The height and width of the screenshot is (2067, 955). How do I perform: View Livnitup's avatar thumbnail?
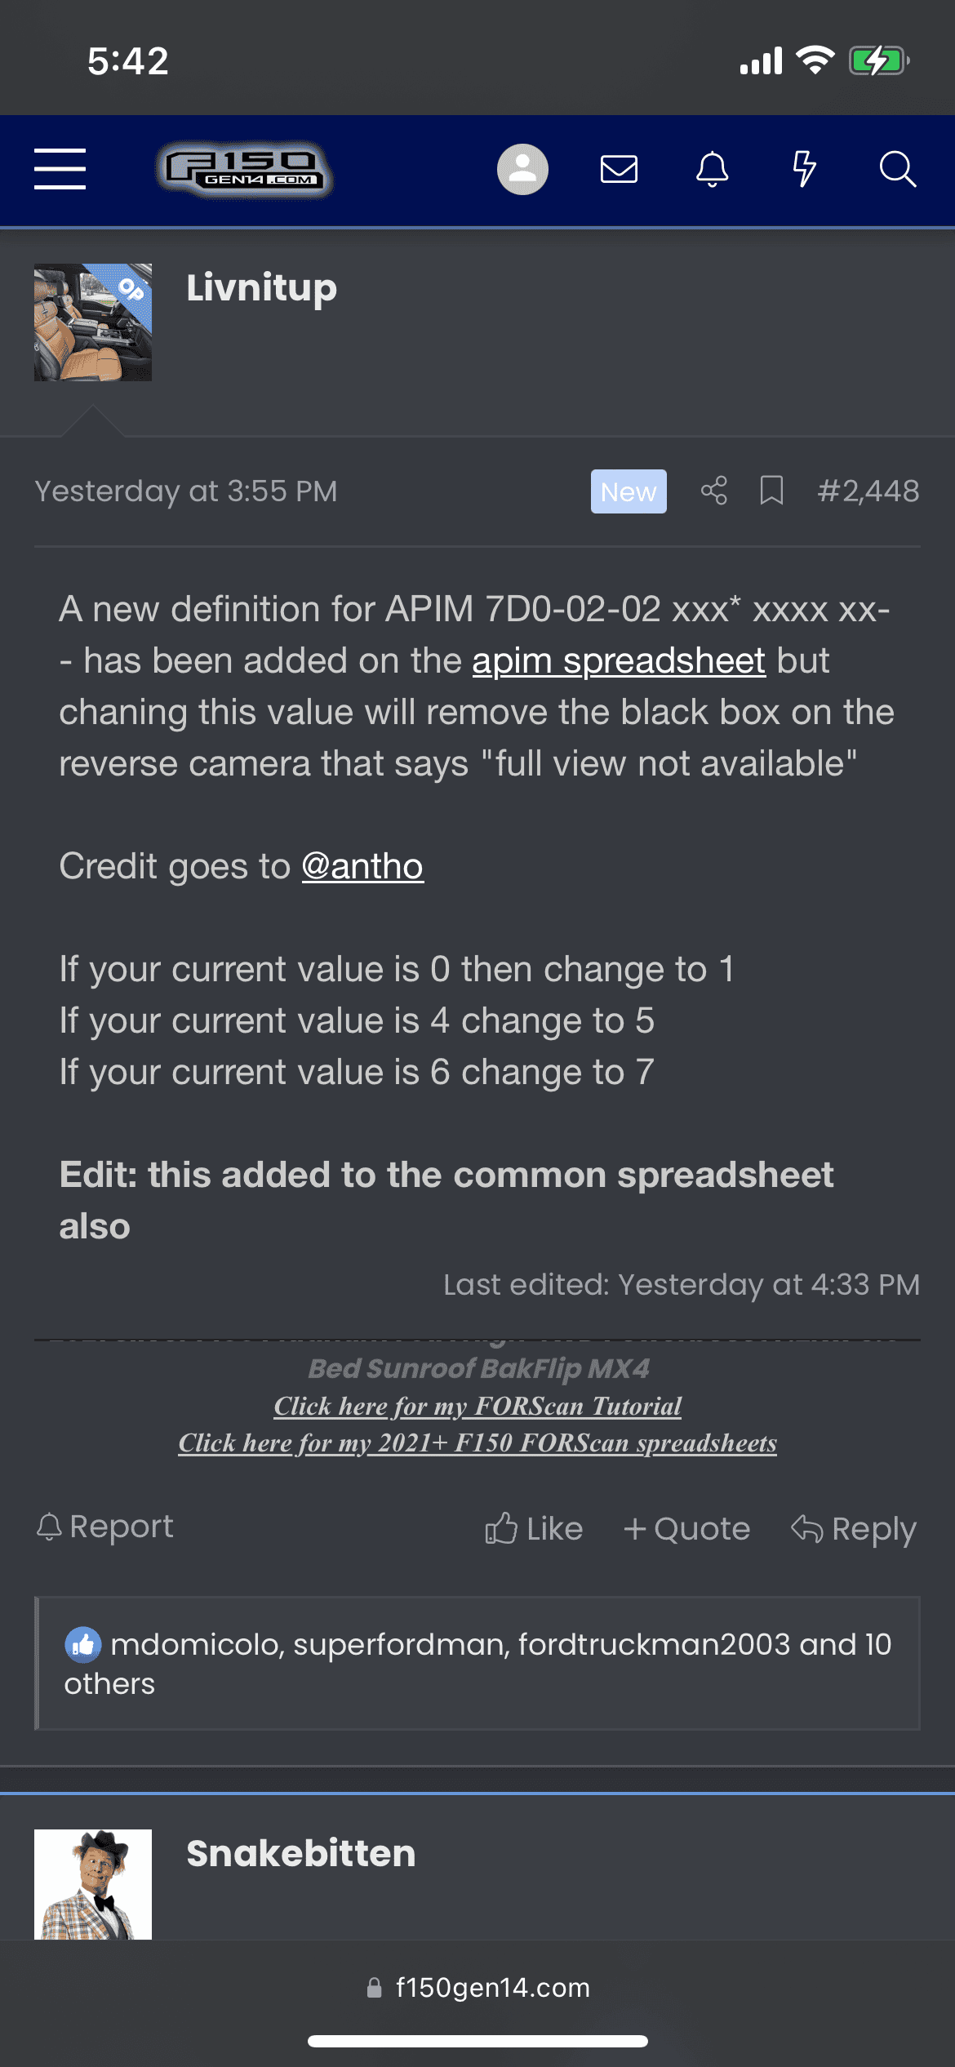[93, 322]
